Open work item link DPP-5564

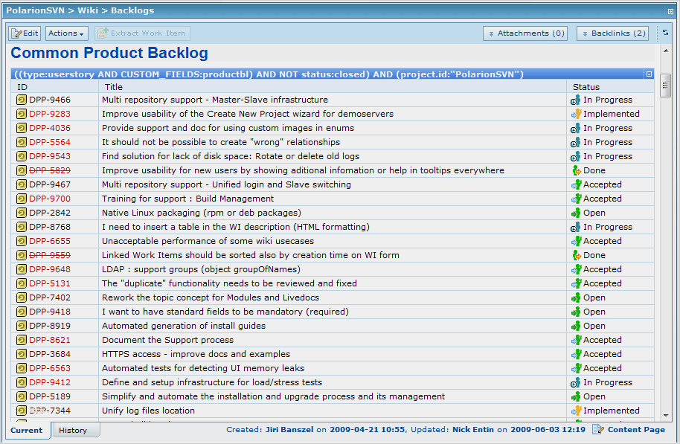coord(50,142)
